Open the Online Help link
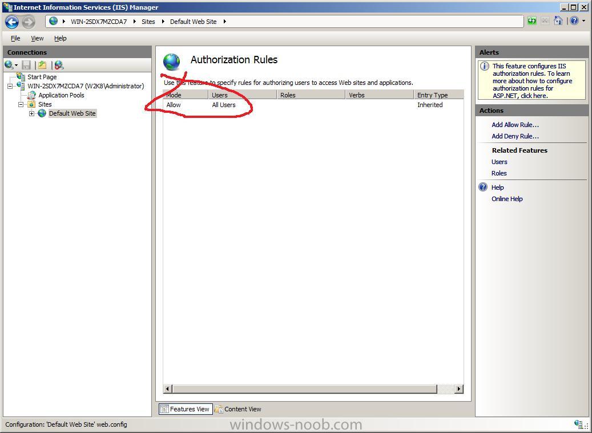Screen dimensions: 592x433 [x=507, y=199]
